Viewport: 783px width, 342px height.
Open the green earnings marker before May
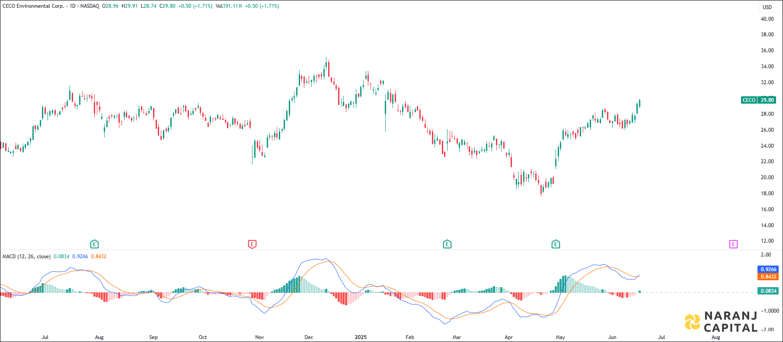(x=556, y=244)
